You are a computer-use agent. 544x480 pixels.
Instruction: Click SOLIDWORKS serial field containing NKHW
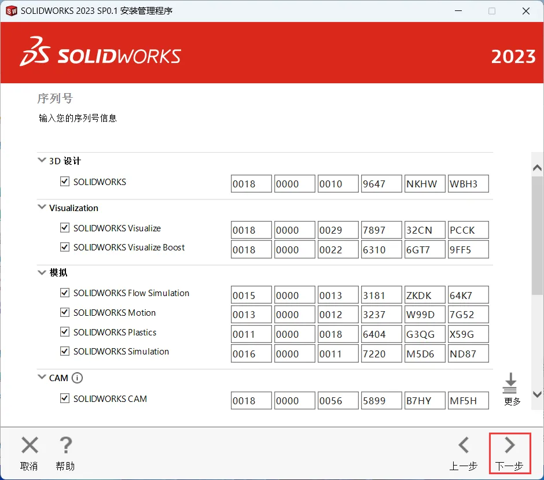425,183
